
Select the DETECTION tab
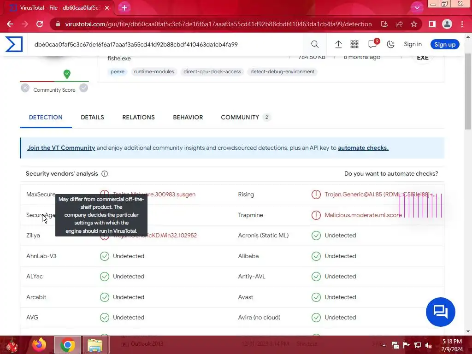(x=46, y=118)
